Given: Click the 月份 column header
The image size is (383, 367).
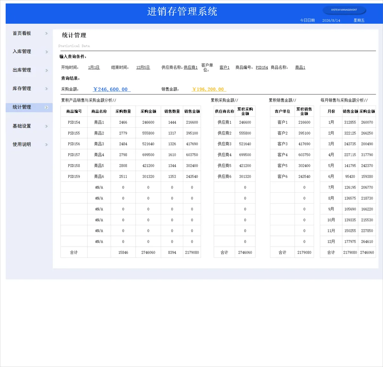Looking at the screenshot, I should pyautogui.click(x=331, y=111).
